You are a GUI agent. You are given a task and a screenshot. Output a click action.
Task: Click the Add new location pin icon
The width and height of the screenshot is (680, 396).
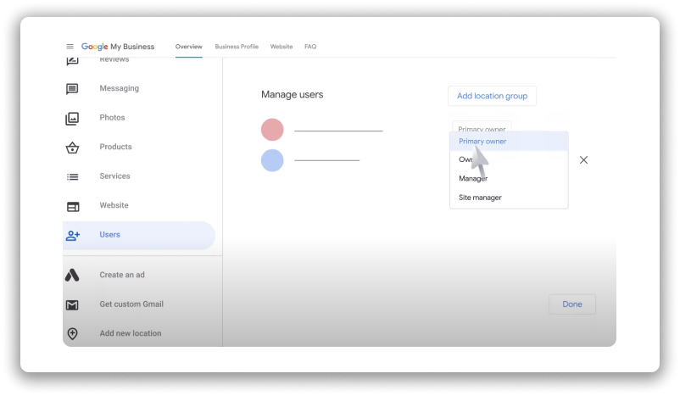(73, 333)
